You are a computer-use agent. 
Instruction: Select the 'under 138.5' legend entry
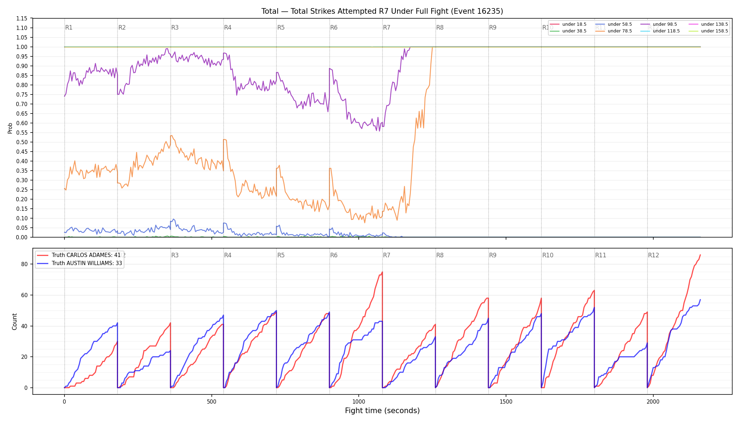(708, 24)
